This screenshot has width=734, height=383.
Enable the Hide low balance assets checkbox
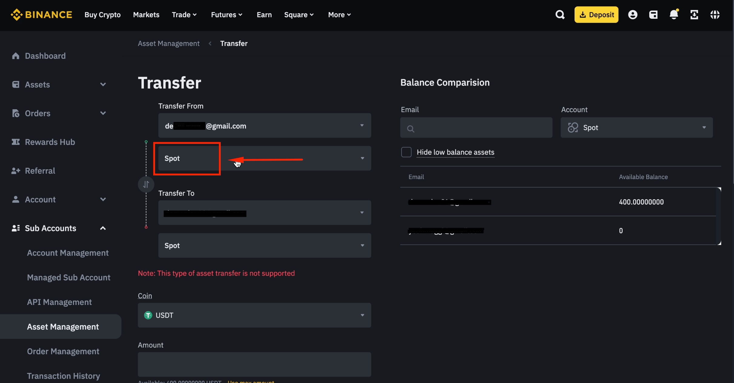406,152
